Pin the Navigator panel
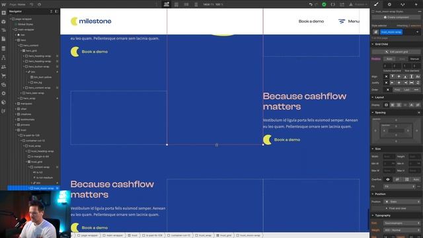The width and height of the screenshot is (423, 238). [56, 11]
